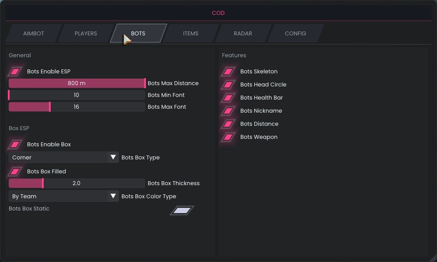Toggle Bots Head Circle off
Image resolution: width=437 pixels, height=262 pixels.
(228, 84)
